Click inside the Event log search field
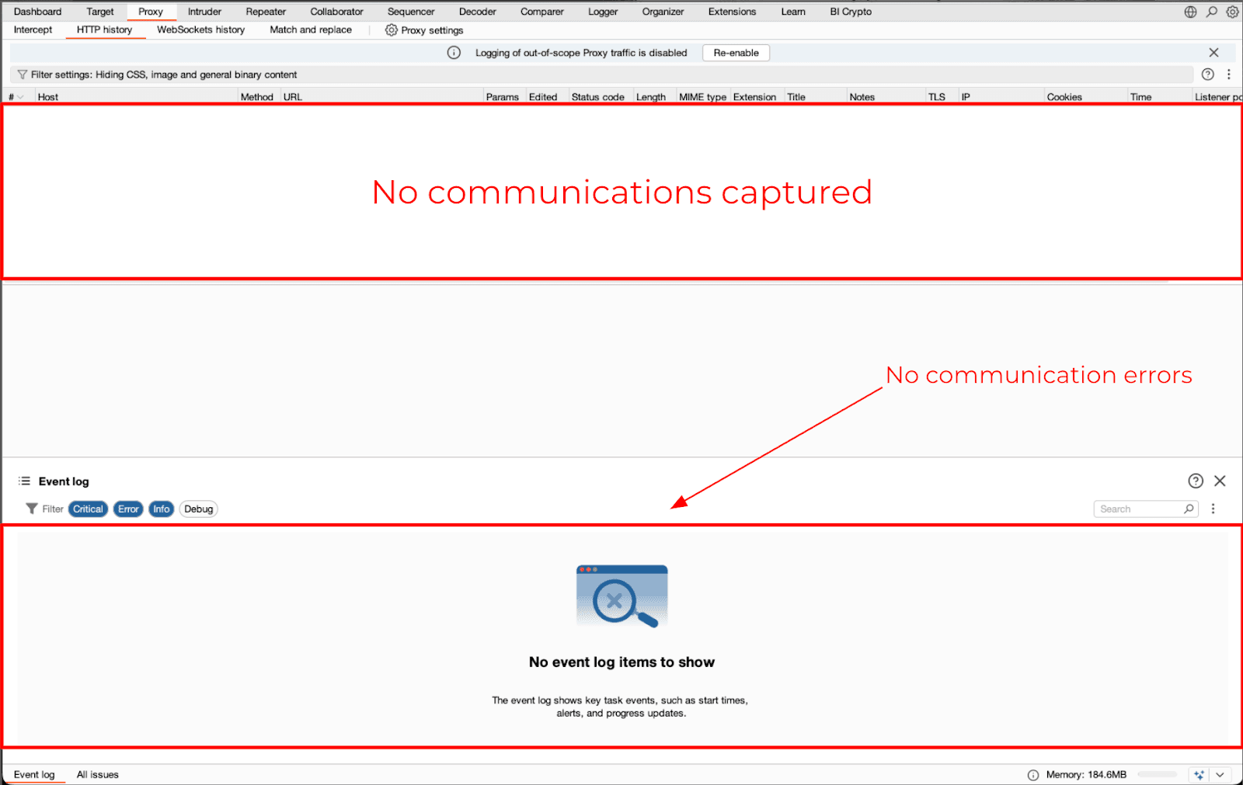 click(1138, 509)
